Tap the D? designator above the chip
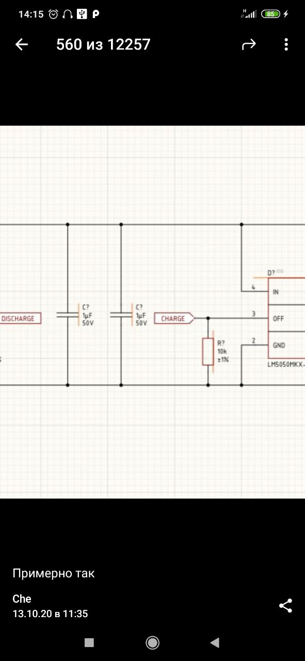Screen dimensions: 305x661 (271, 273)
